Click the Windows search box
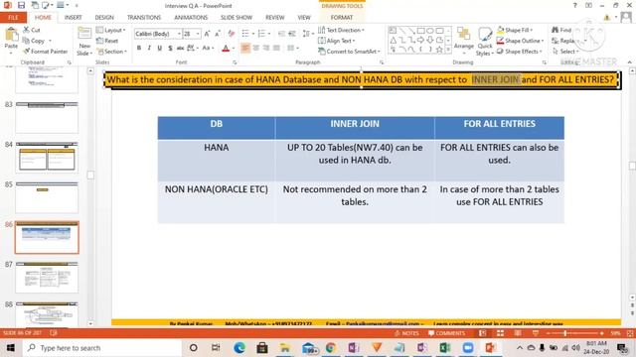The height and width of the screenshot is (357, 636). point(101,348)
